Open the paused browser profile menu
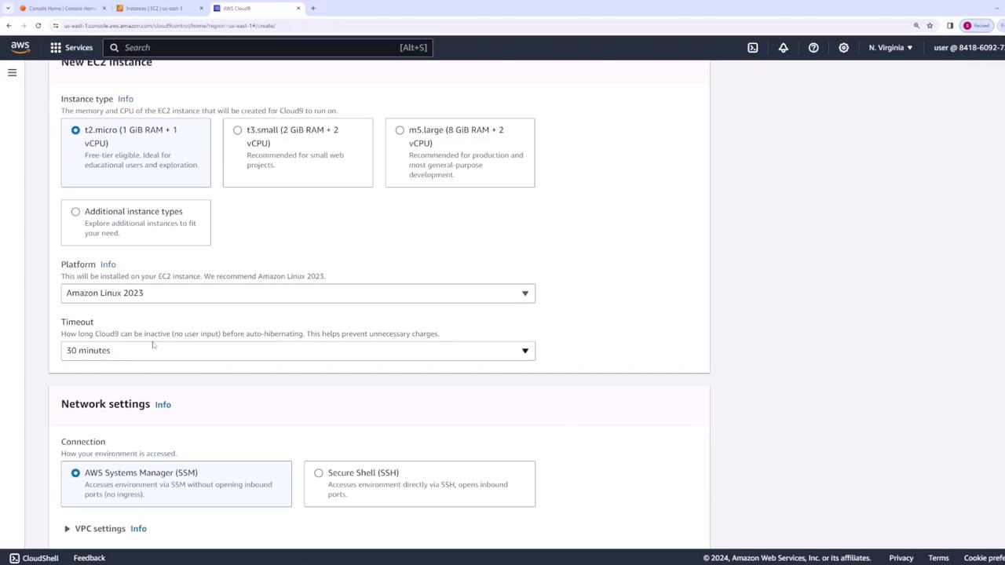The width and height of the screenshot is (1005, 565). click(978, 26)
